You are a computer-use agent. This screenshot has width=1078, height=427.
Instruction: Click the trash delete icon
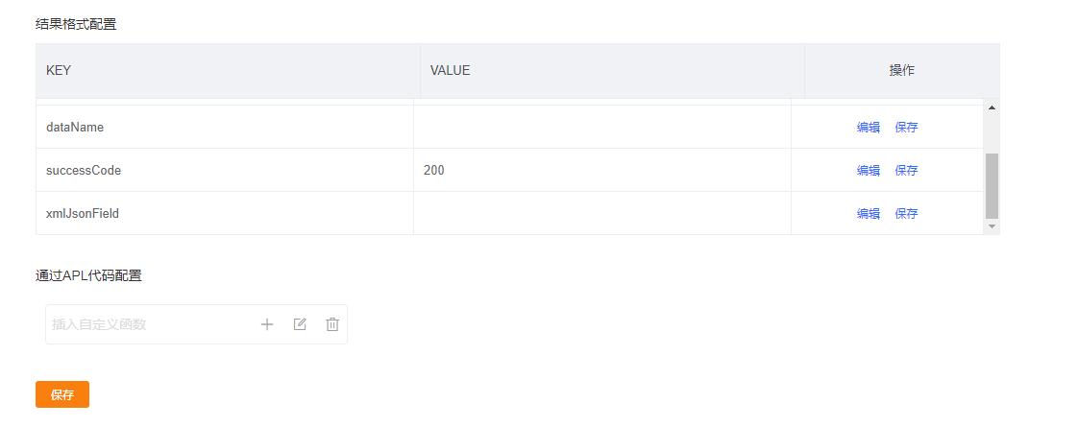point(332,324)
